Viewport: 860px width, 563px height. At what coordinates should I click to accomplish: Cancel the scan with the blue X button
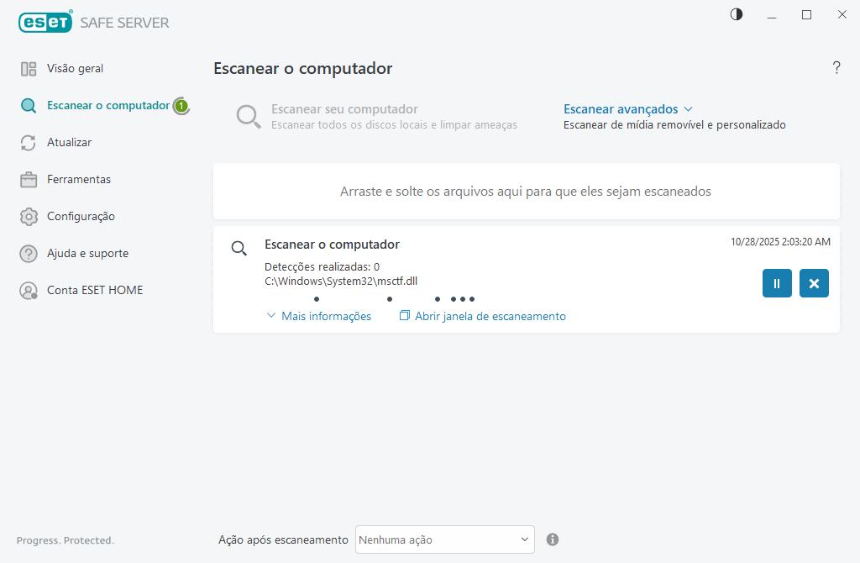(813, 283)
